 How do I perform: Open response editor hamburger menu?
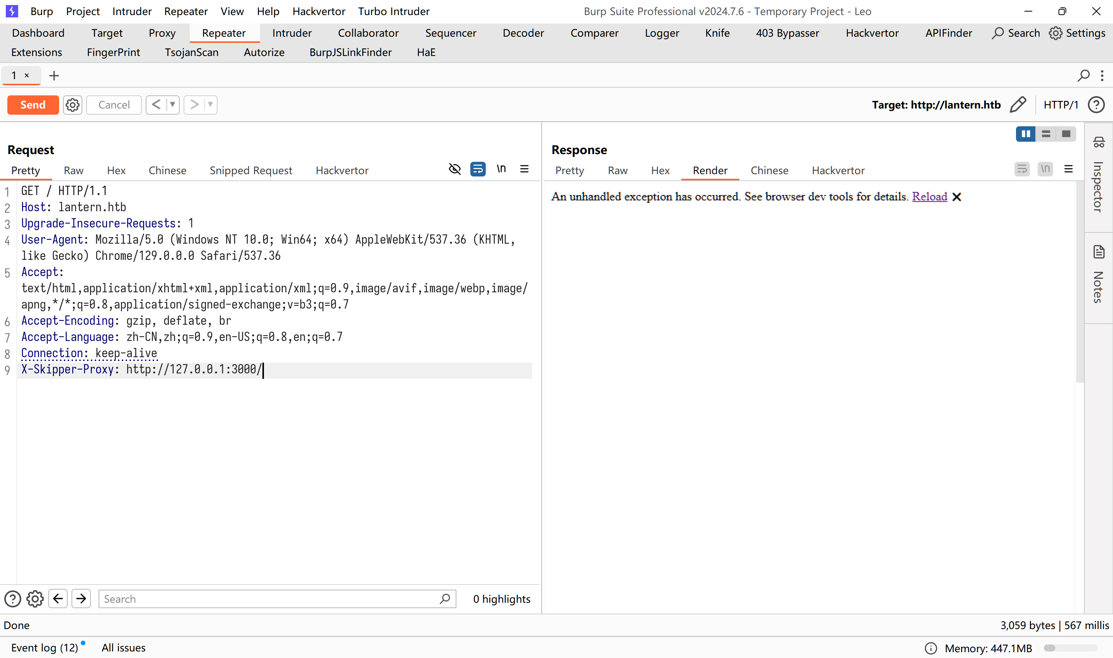(1069, 169)
